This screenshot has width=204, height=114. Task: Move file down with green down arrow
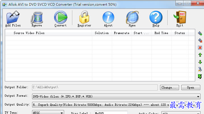200,62
